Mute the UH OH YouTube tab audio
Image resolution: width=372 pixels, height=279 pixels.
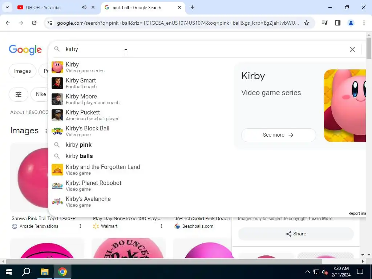tap(84, 7)
